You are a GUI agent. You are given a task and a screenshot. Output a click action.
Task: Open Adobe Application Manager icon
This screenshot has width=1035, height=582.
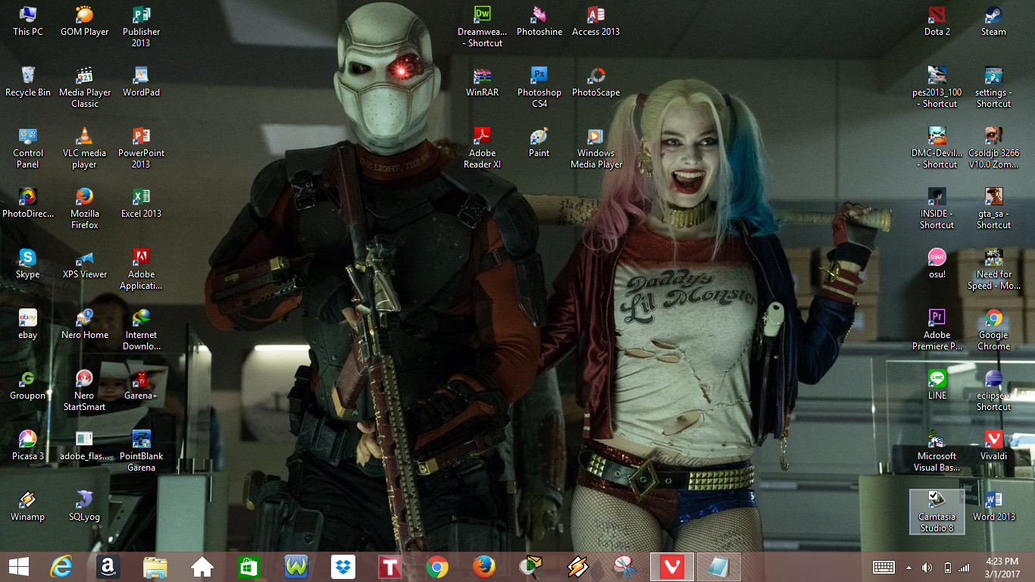point(142,269)
